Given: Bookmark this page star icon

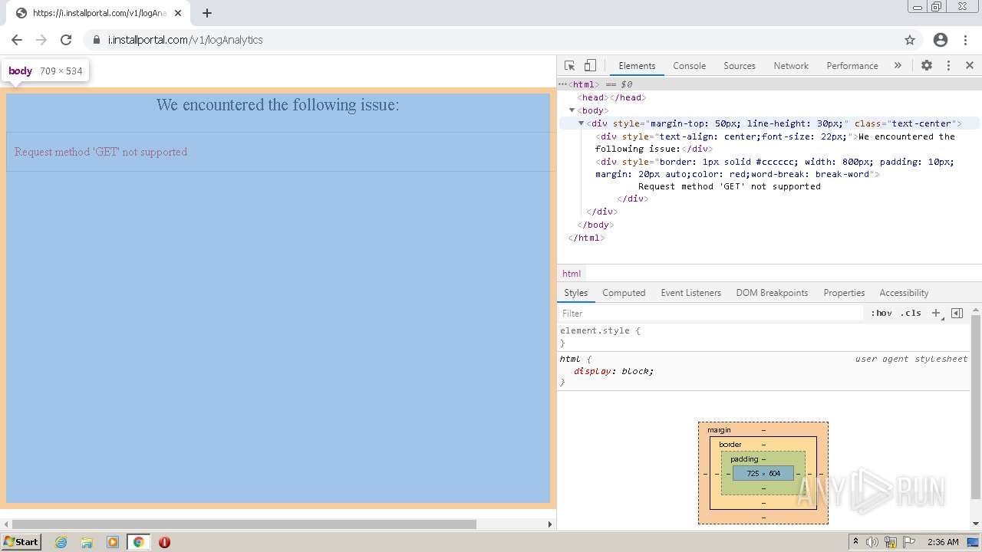Looking at the screenshot, I should pos(910,40).
